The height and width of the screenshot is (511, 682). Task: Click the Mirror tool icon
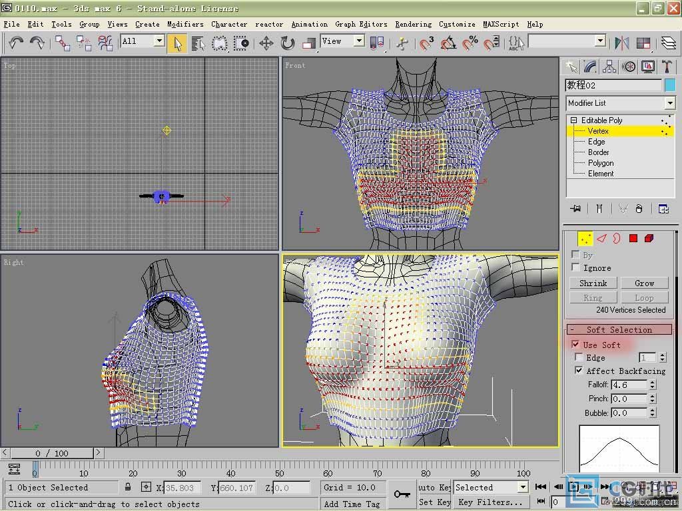tap(621, 43)
